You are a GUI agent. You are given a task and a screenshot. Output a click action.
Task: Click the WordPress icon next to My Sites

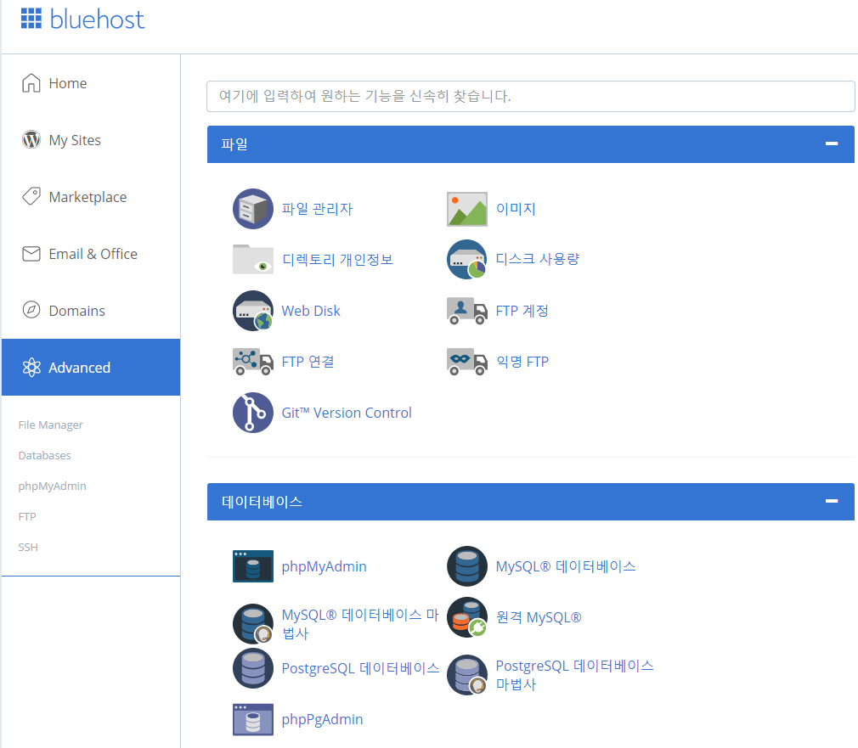[x=31, y=140]
